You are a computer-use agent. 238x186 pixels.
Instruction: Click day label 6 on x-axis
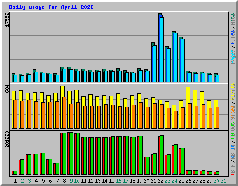[50, 181]
